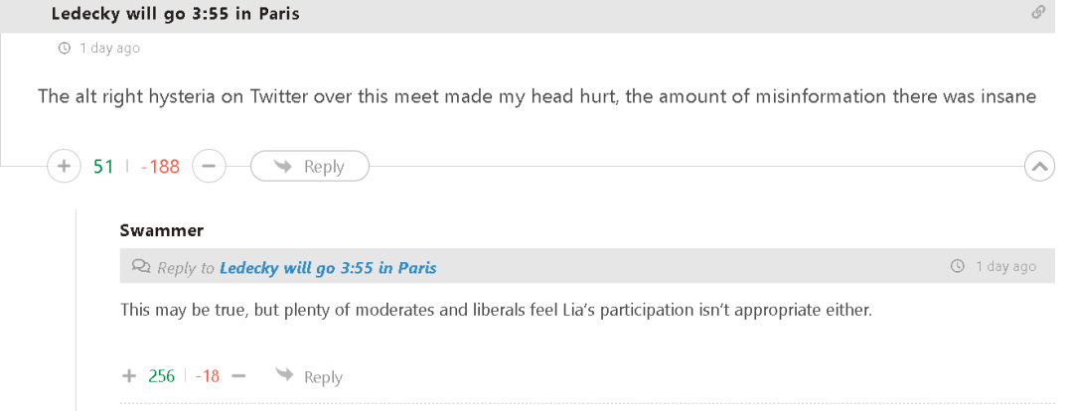Screen dimensions: 1073x411
Task: Click the top comment text about Twitter hysteria
Action: 536,96
